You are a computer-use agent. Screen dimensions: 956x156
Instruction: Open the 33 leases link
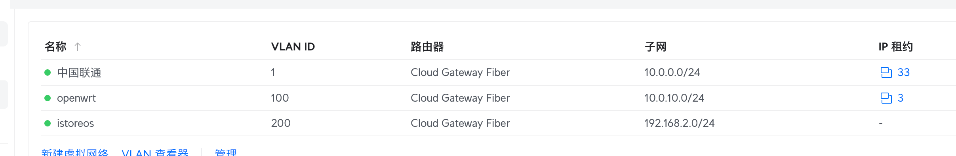[903, 72]
